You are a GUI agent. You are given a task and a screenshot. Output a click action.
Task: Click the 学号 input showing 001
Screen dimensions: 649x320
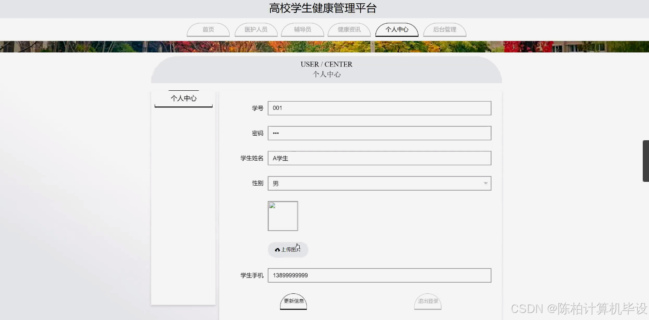pos(379,108)
